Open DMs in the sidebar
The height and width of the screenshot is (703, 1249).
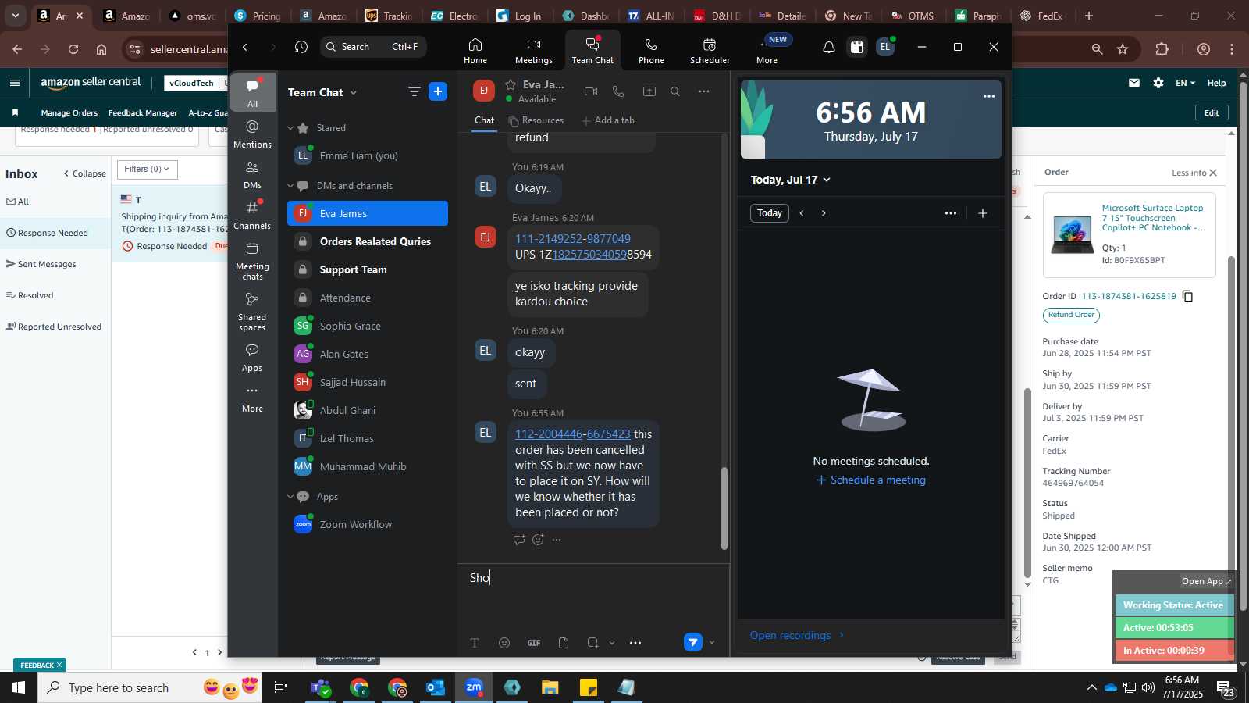(x=252, y=175)
